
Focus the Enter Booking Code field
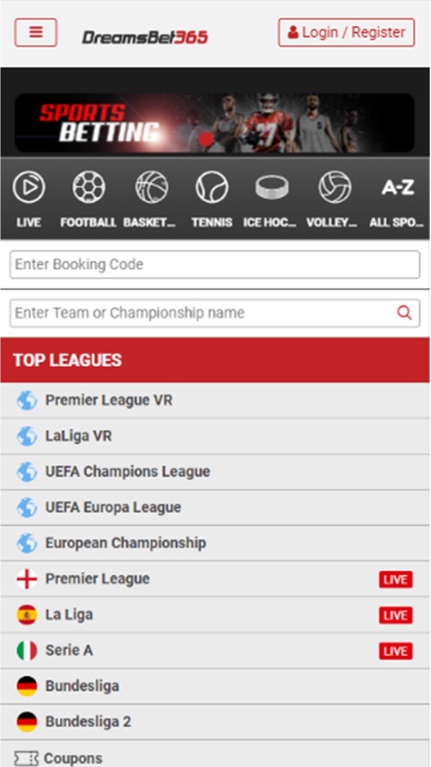[215, 264]
